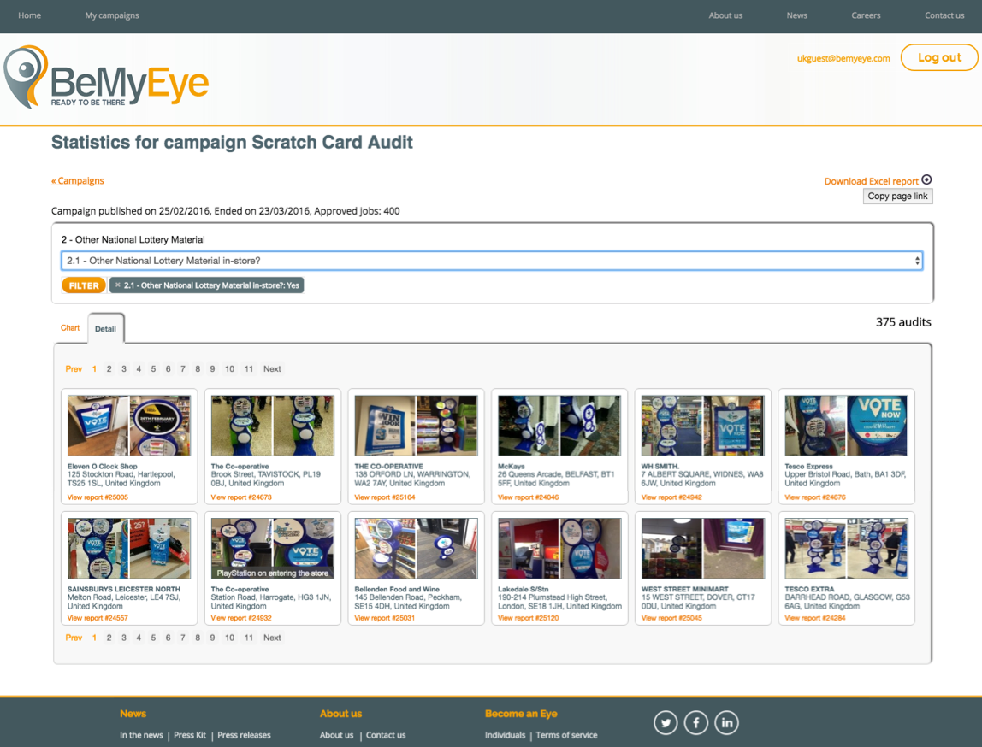Click the LinkedIn icon in the footer
This screenshot has width=982, height=747.
[727, 722]
